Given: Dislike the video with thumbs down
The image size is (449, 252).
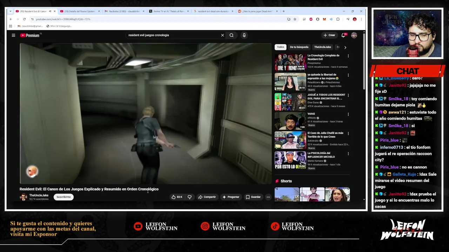Looking at the screenshot, I should point(189,197).
